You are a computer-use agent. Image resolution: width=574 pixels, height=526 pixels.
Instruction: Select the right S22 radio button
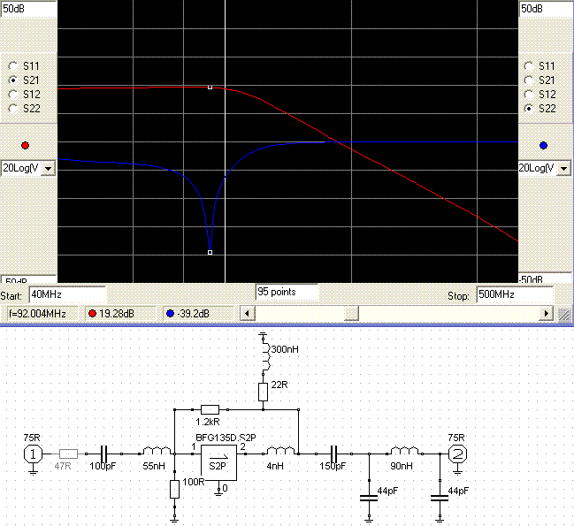(529, 109)
